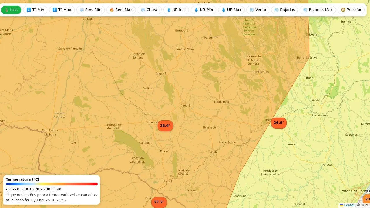Display the Chuva rainfall layer

pyautogui.click(x=149, y=10)
